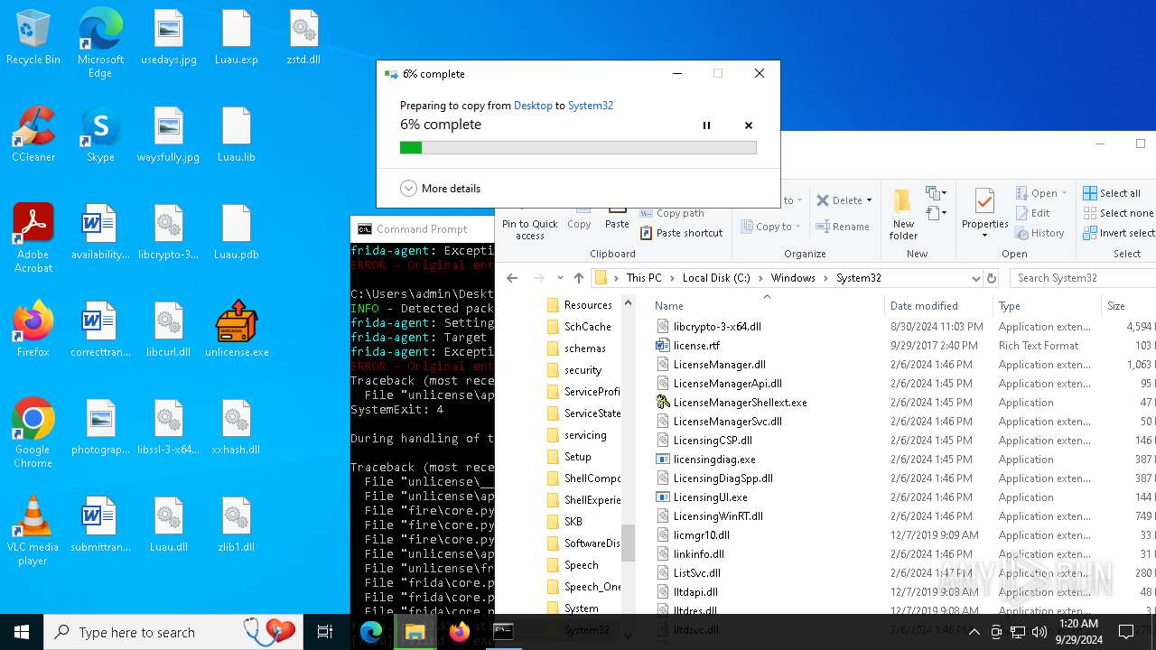This screenshot has height=650, width=1156.
Task: Click Paste shortcut in the ribbon
Action: click(x=682, y=233)
